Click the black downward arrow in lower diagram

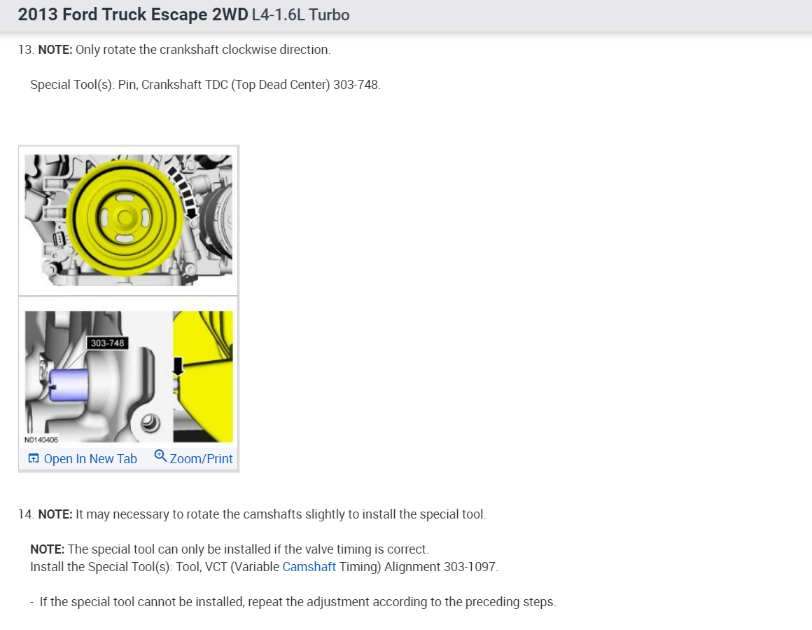[x=178, y=366]
